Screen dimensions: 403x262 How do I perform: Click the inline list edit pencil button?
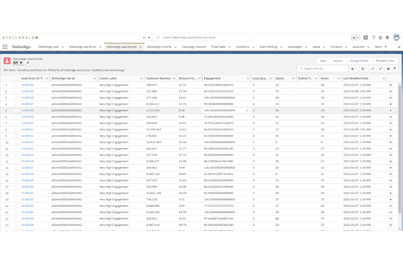click(381, 69)
